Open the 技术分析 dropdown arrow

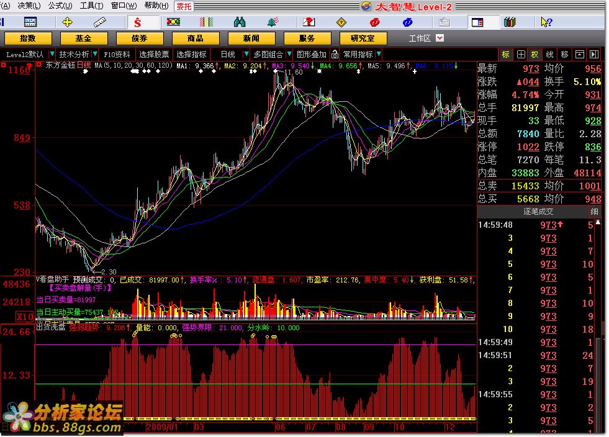tap(95, 54)
